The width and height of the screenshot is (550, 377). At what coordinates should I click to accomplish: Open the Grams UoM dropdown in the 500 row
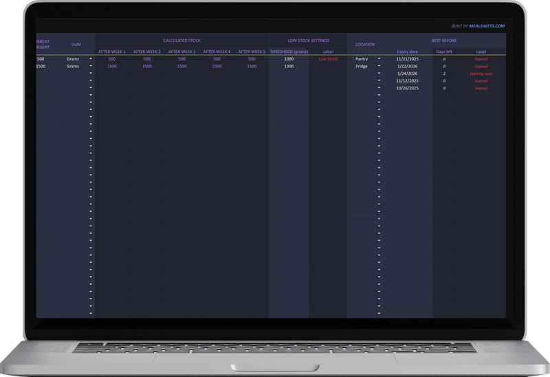click(x=91, y=58)
